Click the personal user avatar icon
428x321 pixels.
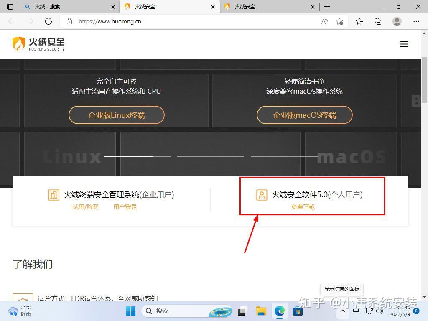click(x=262, y=195)
